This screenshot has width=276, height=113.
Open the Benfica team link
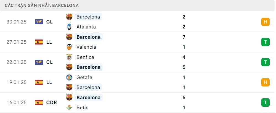85,57
